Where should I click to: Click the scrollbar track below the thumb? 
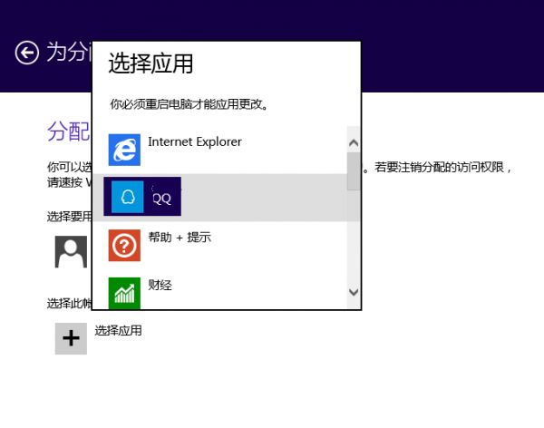click(x=354, y=238)
